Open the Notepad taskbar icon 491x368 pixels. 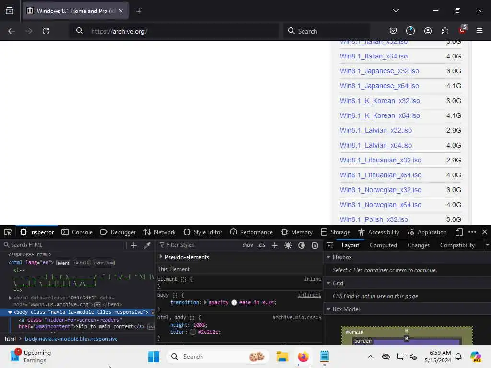325,356
